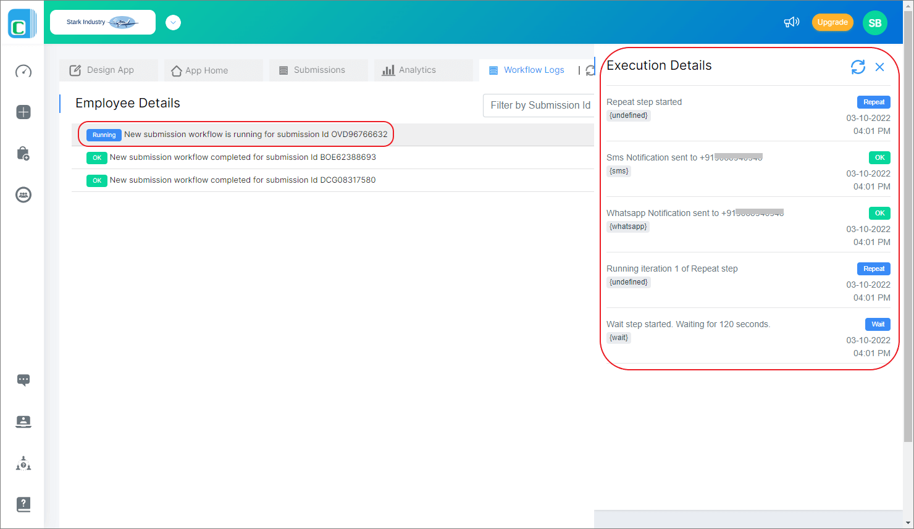
Task: Open the Stark Industry workspace selector
Action: pos(103,22)
